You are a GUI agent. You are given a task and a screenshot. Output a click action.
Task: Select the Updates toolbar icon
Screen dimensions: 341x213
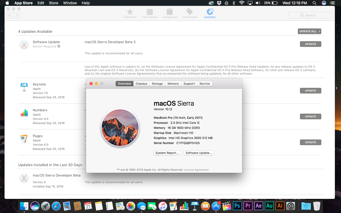[x=210, y=12]
